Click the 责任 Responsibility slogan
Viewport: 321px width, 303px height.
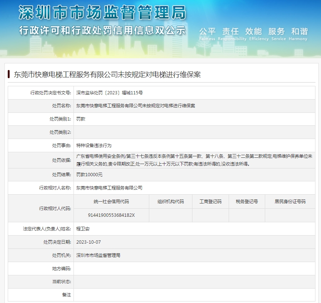click(x=232, y=34)
